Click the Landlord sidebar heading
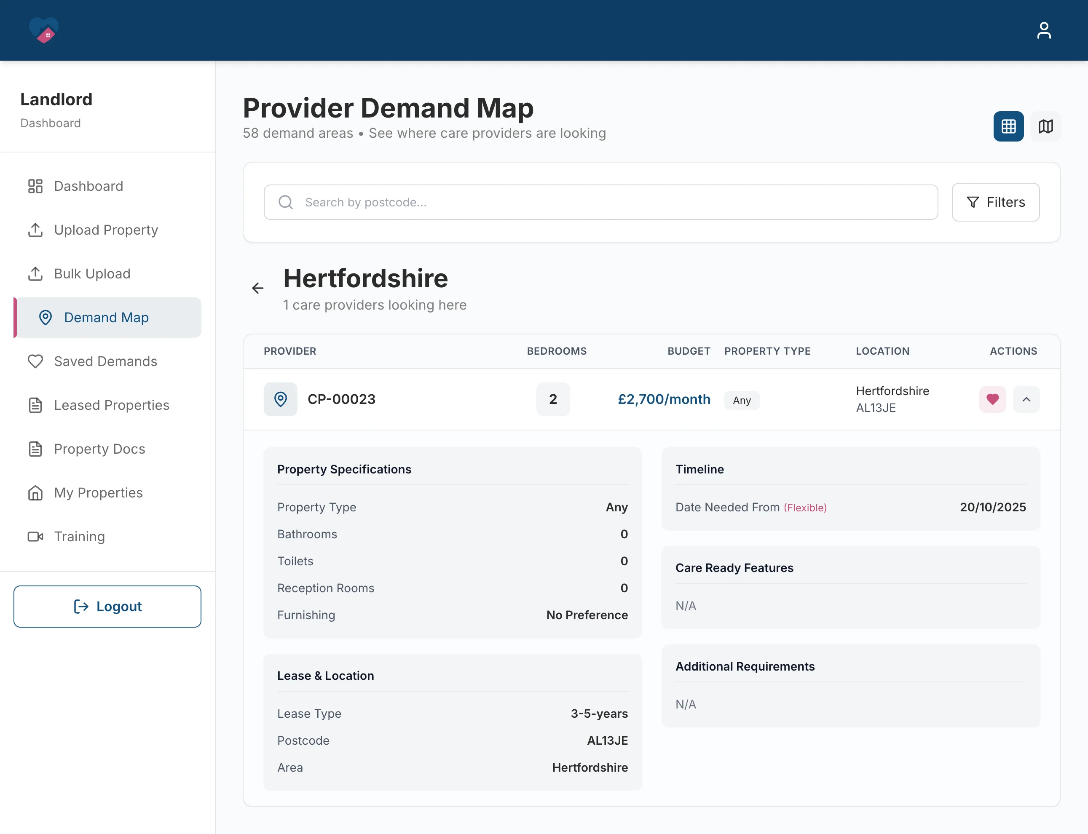1088x834 pixels. click(56, 99)
